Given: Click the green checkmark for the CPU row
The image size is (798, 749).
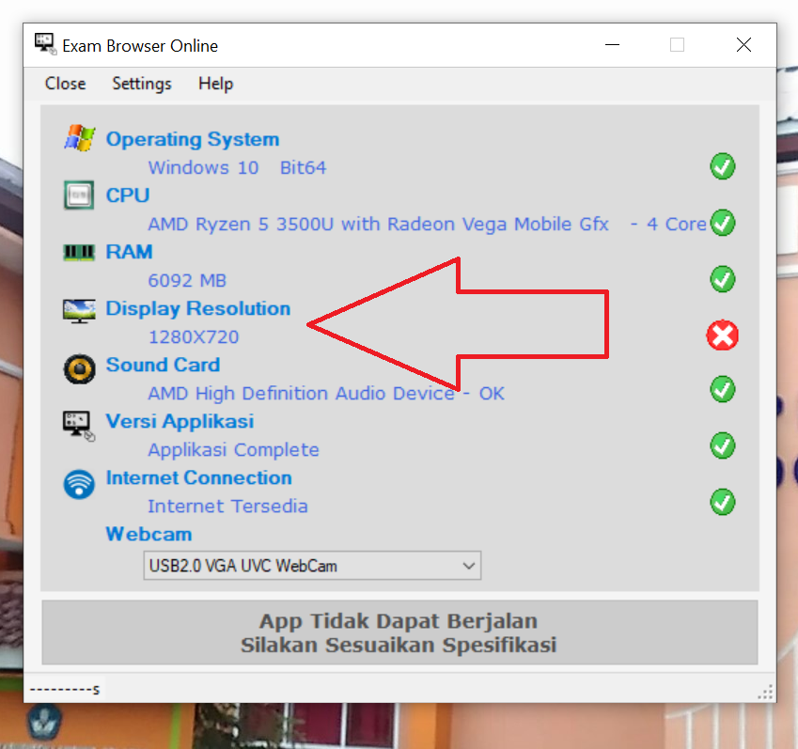Looking at the screenshot, I should coord(723,223).
